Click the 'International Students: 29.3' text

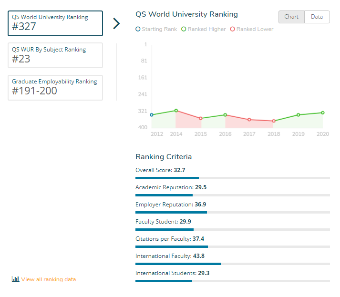(173, 273)
